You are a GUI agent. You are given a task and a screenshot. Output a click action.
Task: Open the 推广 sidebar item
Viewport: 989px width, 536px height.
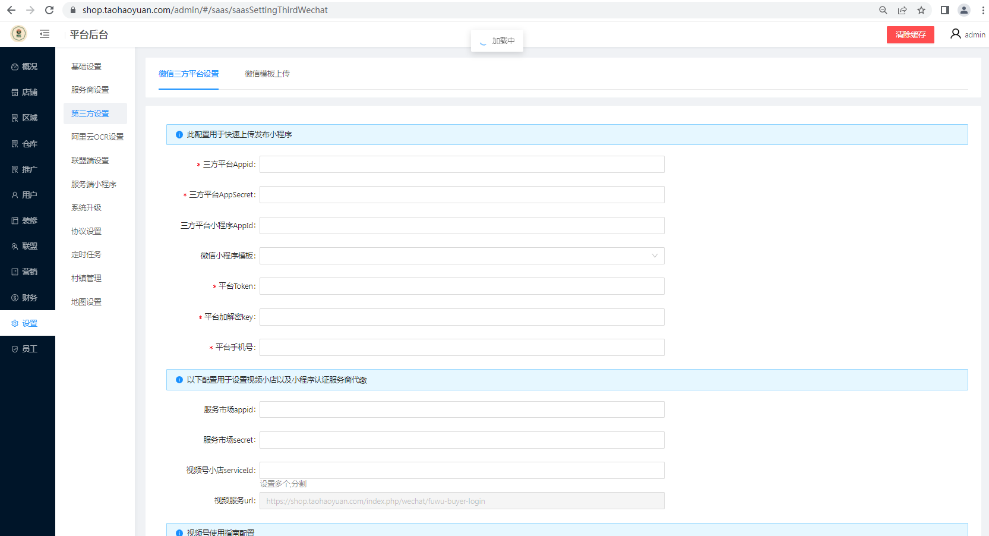[x=27, y=169]
